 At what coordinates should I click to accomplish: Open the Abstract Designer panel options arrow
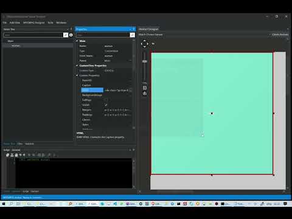pyautogui.click(x=288, y=29)
